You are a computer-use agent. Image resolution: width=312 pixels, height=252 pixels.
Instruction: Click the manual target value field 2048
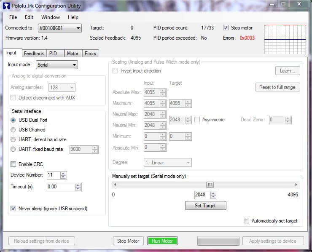tap(202, 195)
